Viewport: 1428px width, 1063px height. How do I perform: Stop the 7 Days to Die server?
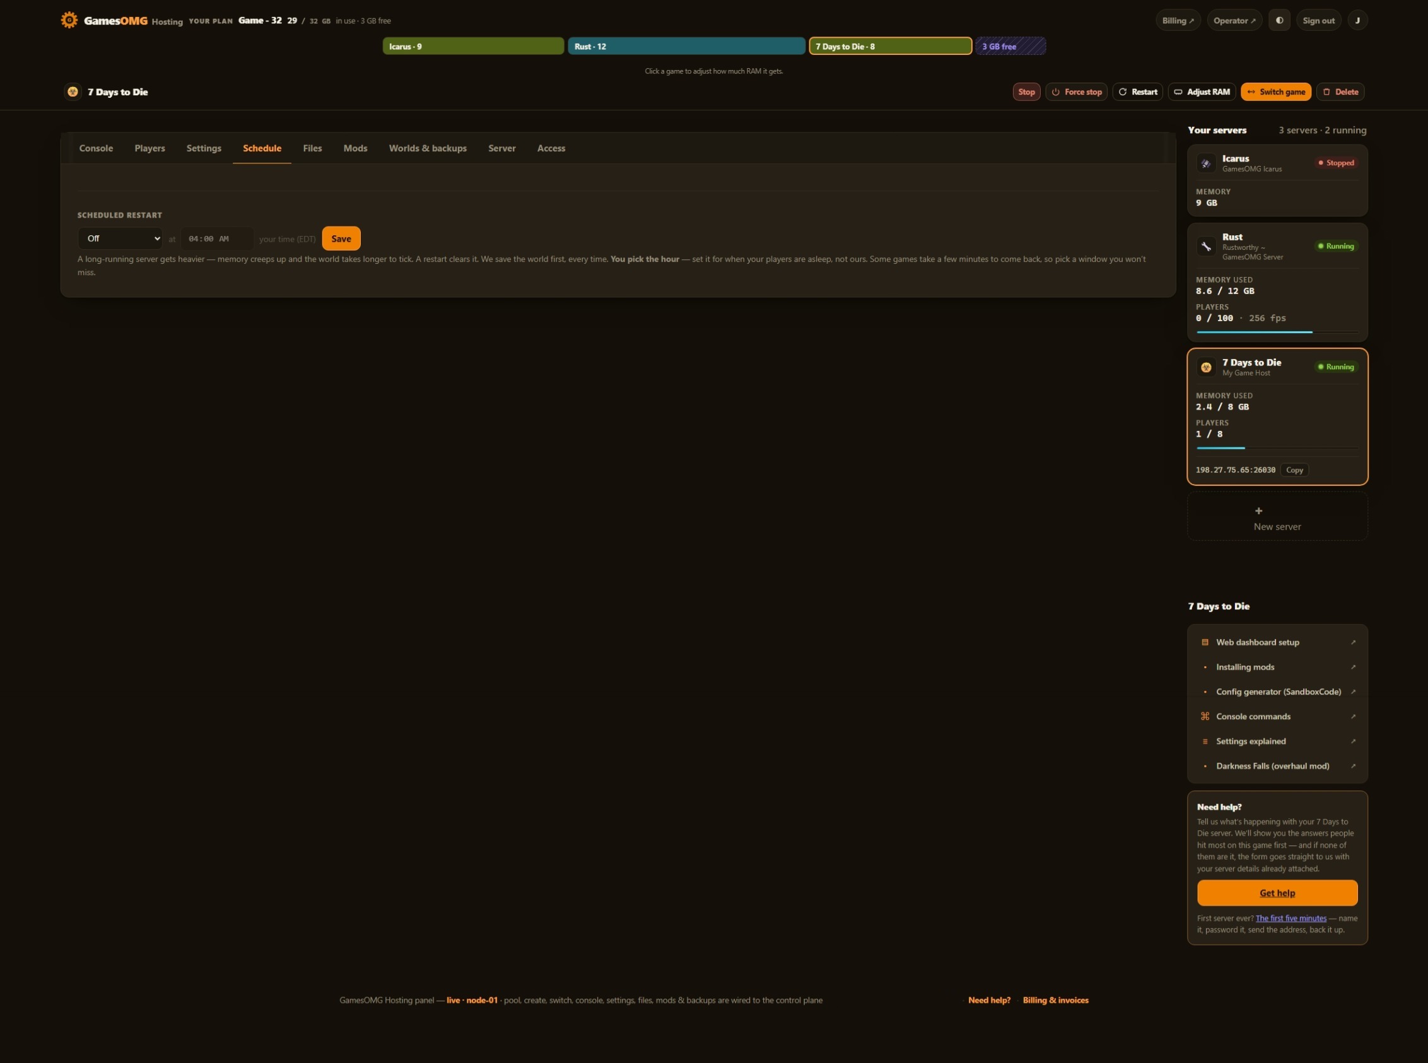coord(1026,92)
